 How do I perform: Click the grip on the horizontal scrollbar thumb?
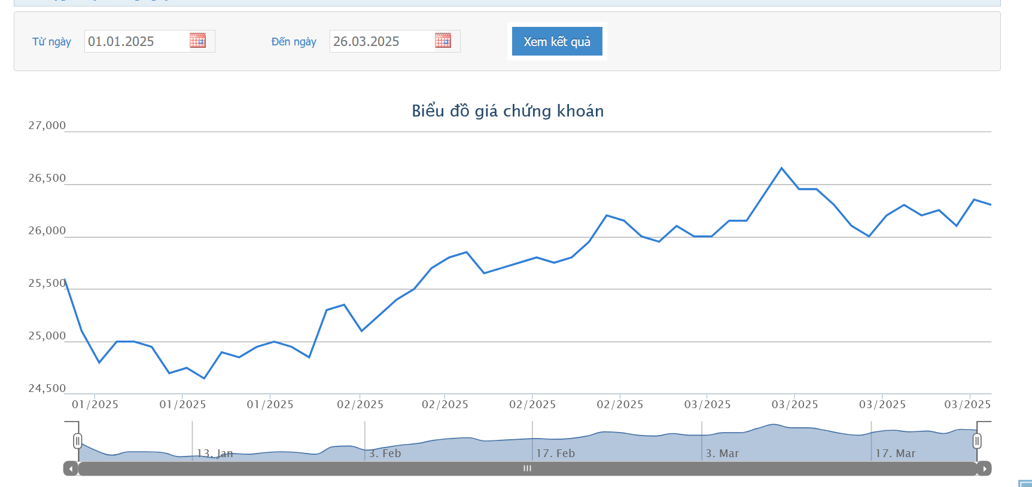point(527,468)
